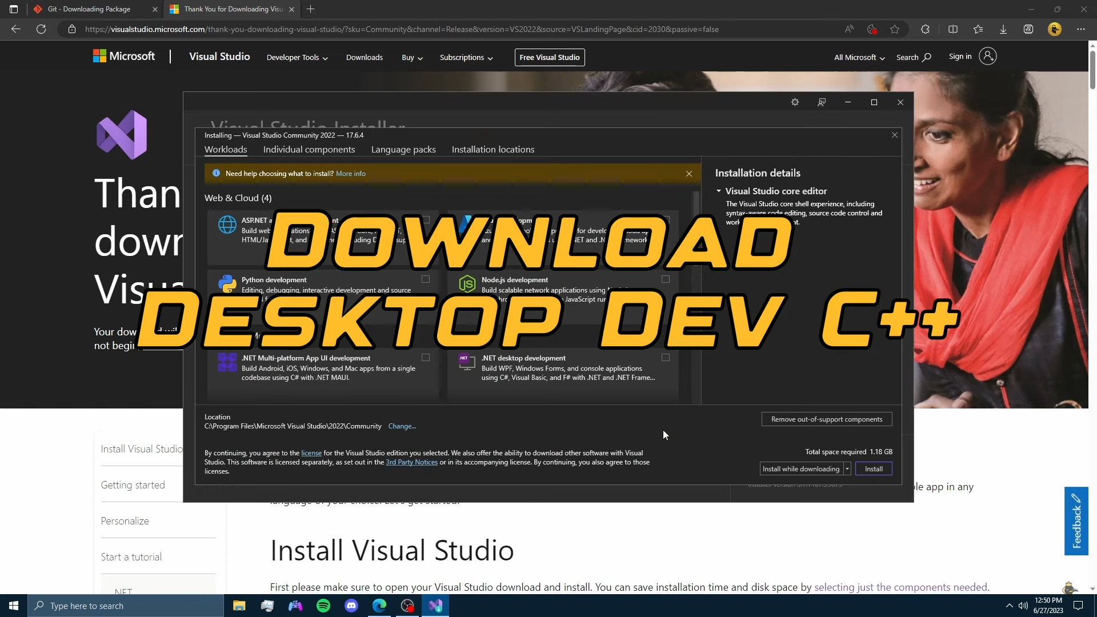
Task: Click the browser downloads icon
Action: point(1003,29)
